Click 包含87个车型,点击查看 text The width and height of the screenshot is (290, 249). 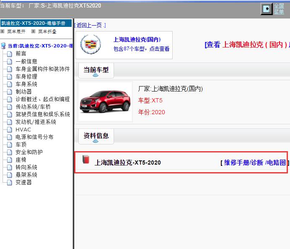141,49
